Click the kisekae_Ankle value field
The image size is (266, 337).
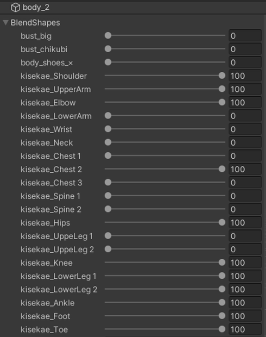[245, 303]
